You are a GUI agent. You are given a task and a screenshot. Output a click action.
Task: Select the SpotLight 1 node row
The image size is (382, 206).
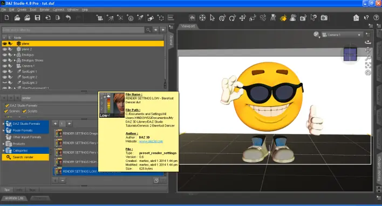(x=83, y=72)
